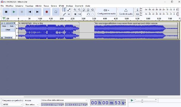Click the Play-at-speed button
Screen dimensions: 181x107
132,100
